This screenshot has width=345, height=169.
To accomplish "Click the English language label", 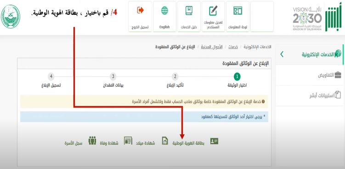I will point(164,27).
